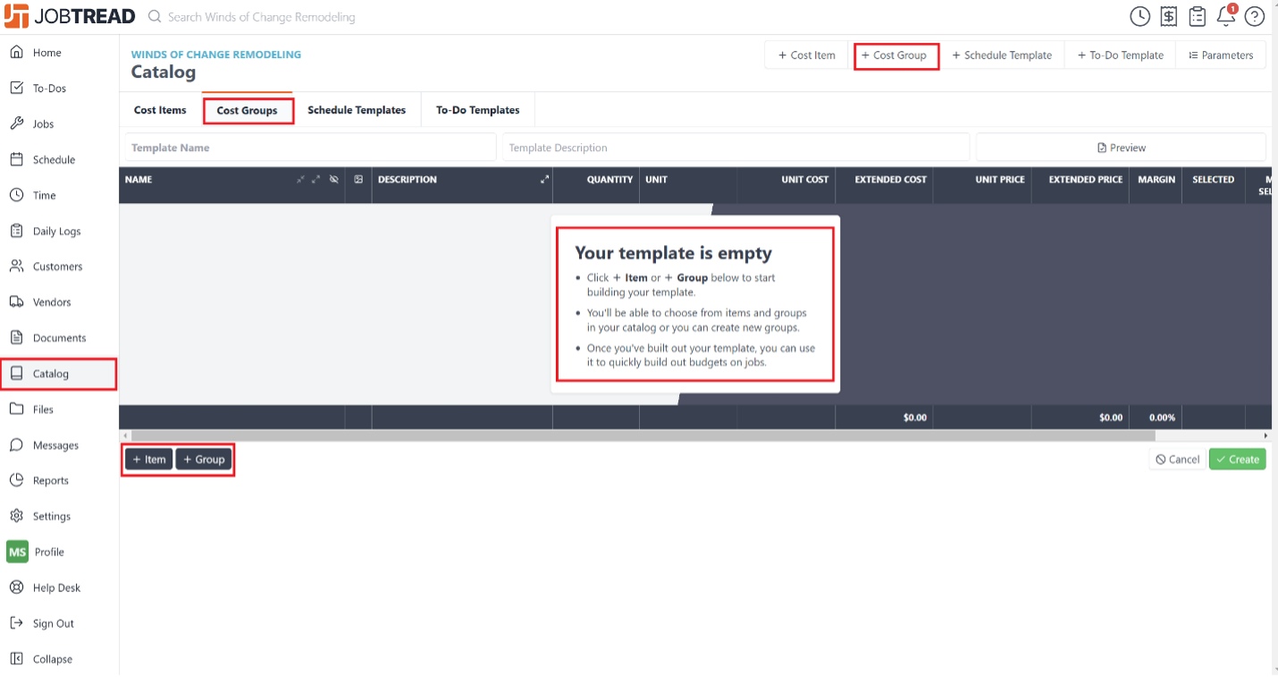Expand all rows icon in NAME header
The image size is (1278, 677).
click(x=316, y=180)
